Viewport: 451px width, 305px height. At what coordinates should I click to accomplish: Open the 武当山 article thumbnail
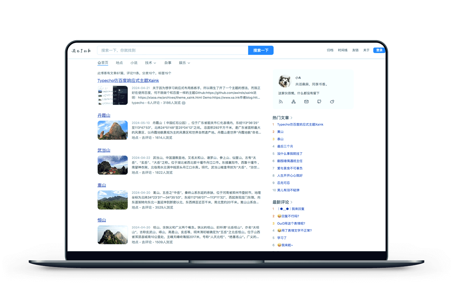point(112,165)
